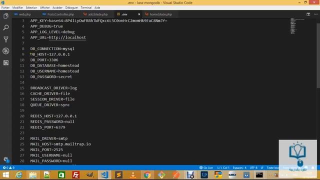The height and width of the screenshot is (180, 320).
Task: Open the Accéder menu
Action: [x=57, y=7]
